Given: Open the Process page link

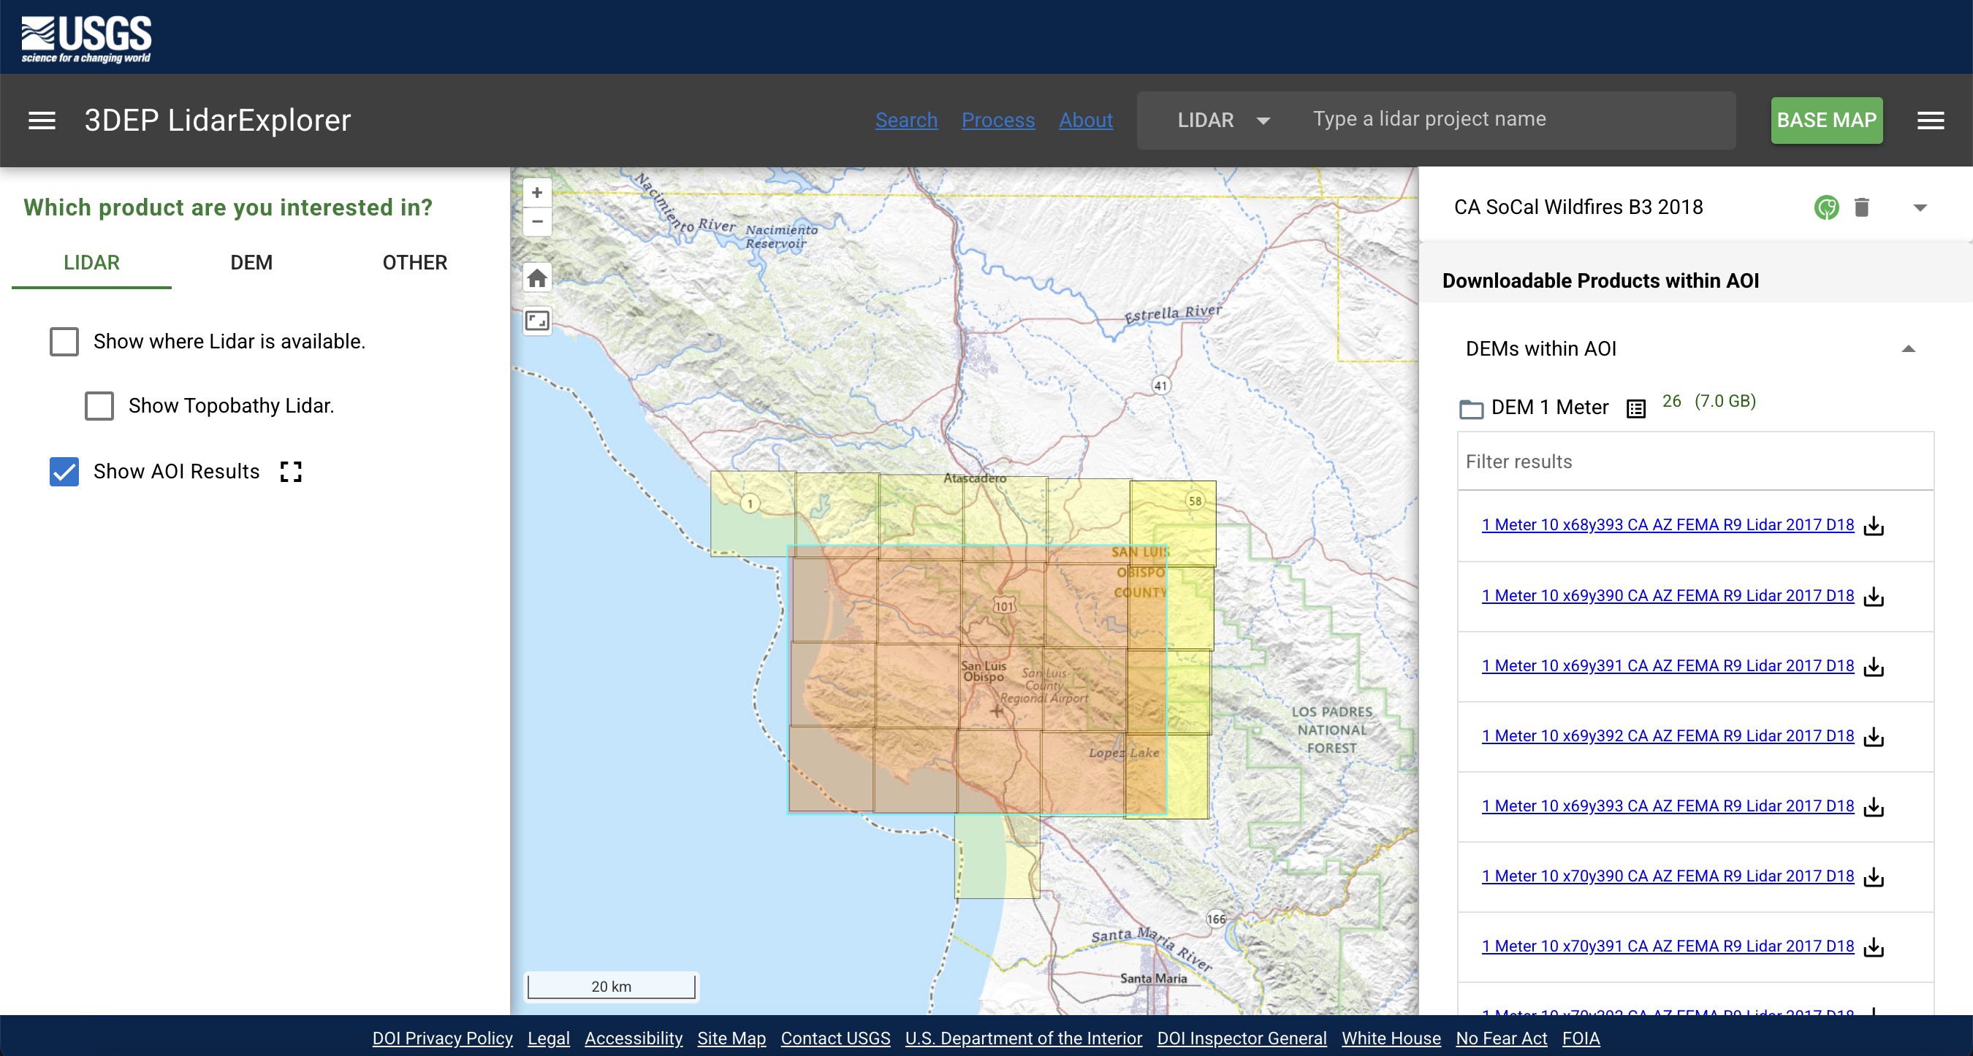Looking at the screenshot, I should click(998, 120).
